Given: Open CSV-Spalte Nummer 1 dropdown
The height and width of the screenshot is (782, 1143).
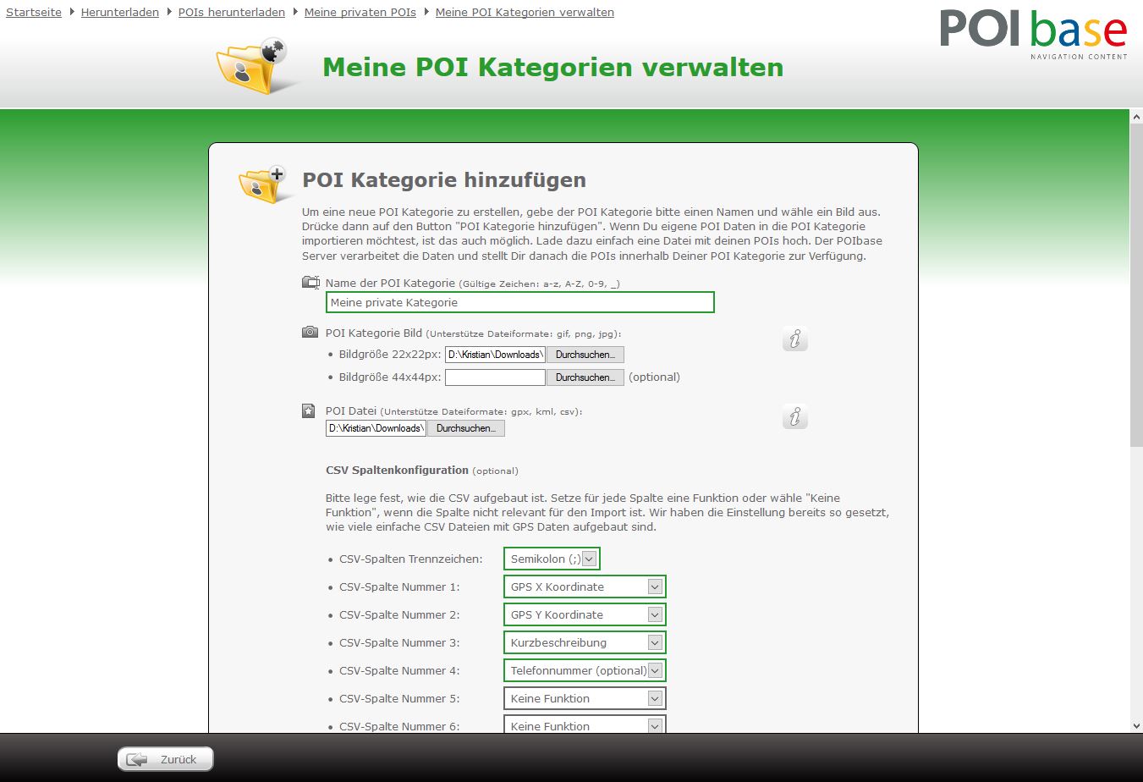Looking at the screenshot, I should click(x=585, y=586).
